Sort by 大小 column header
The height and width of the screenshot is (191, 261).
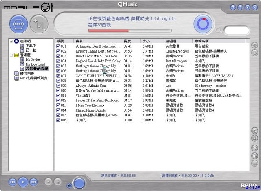coord(152,41)
